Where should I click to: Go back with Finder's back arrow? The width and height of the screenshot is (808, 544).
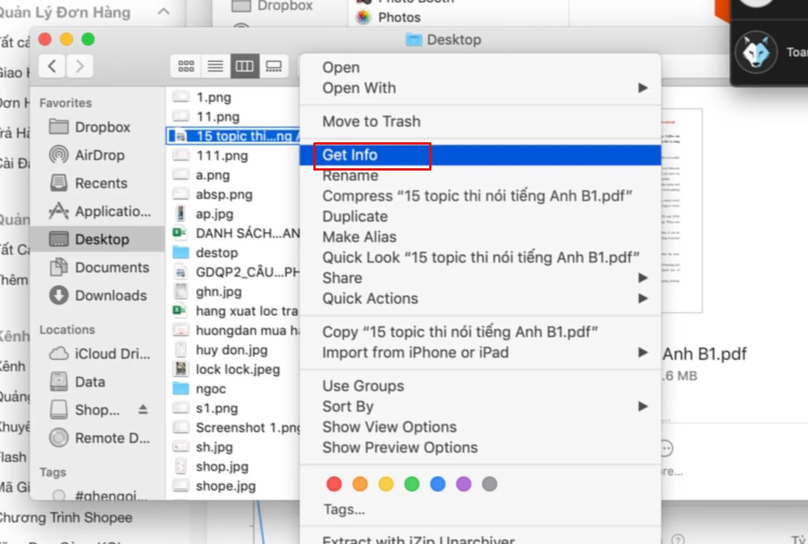(x=52, y=66)
